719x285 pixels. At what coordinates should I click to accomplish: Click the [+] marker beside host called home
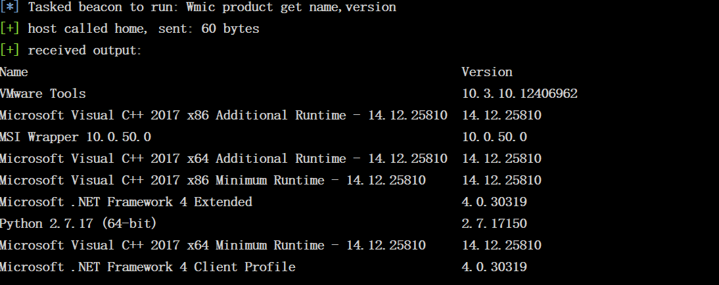click(10, 29)
